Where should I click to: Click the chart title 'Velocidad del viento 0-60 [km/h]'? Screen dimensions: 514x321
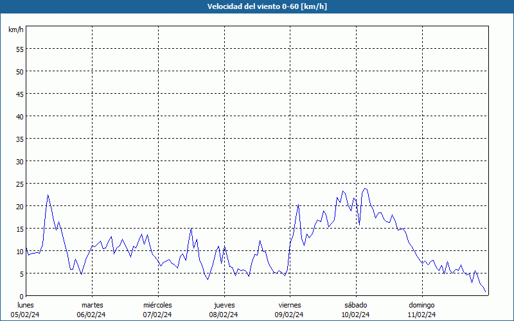click(267, 6)
